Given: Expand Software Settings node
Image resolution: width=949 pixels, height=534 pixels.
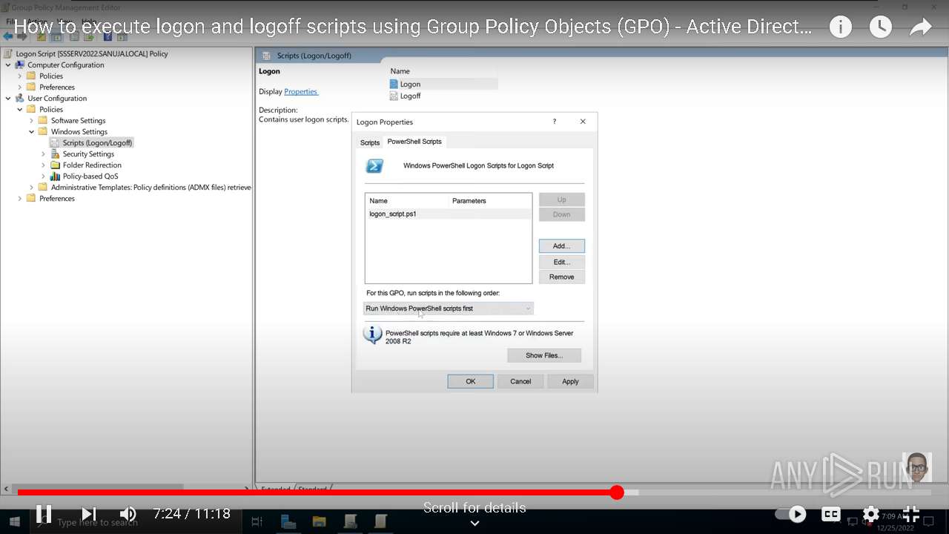Looking at the screenshot, I should (x=32, y=120).
